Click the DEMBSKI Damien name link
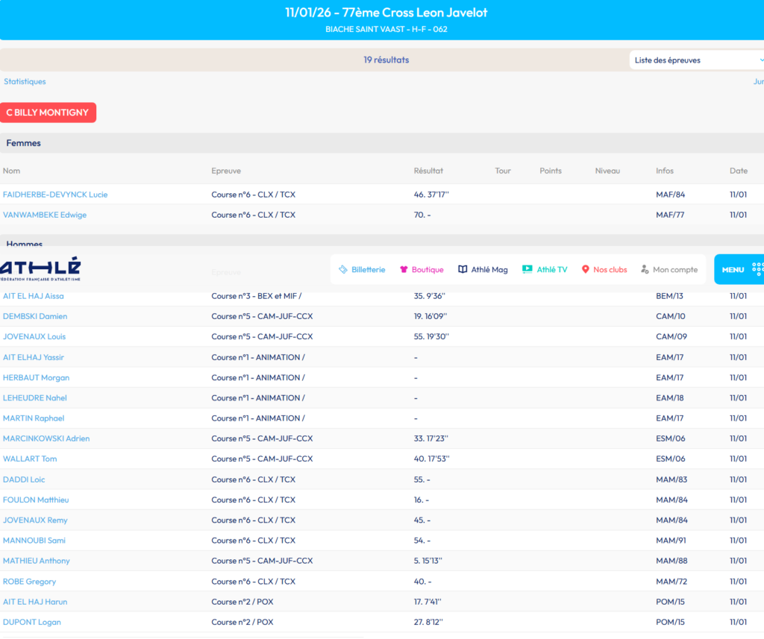Image resolution: width=764 pixels, height=639 pixels. (35, 316)
